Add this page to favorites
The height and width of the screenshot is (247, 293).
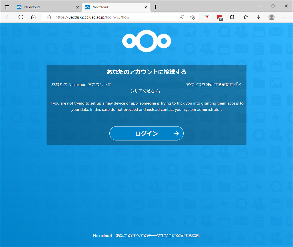pyautogui.click(x=192, y=17)
